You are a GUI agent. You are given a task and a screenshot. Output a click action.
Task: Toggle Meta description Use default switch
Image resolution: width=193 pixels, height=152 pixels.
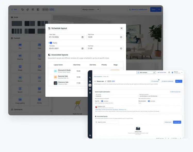click(x=149, y=101)
